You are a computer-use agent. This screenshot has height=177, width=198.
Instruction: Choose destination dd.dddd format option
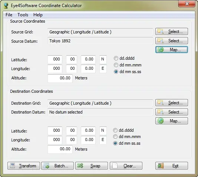pos(115,130)
